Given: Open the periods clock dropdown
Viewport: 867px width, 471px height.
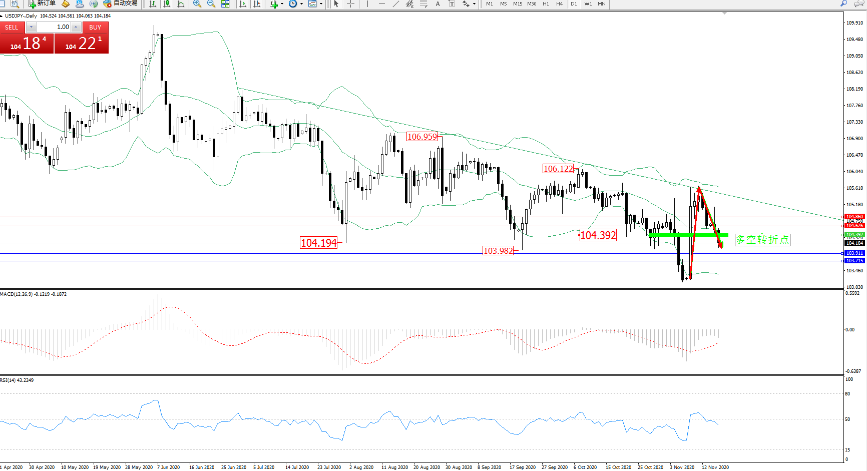Looking at the screenshot, I should pos(301,4).
